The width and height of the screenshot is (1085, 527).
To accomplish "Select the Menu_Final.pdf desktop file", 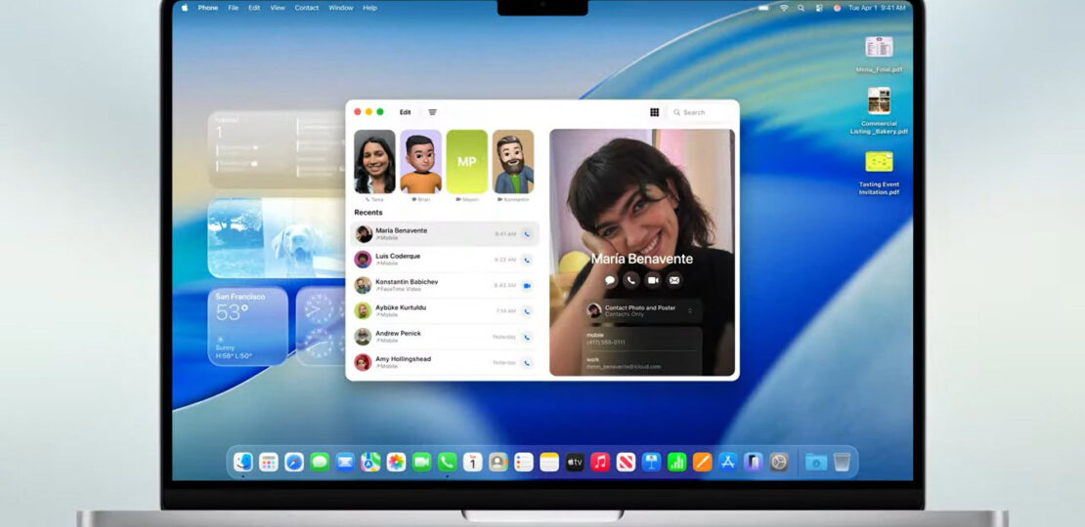I will coord(879,54).
